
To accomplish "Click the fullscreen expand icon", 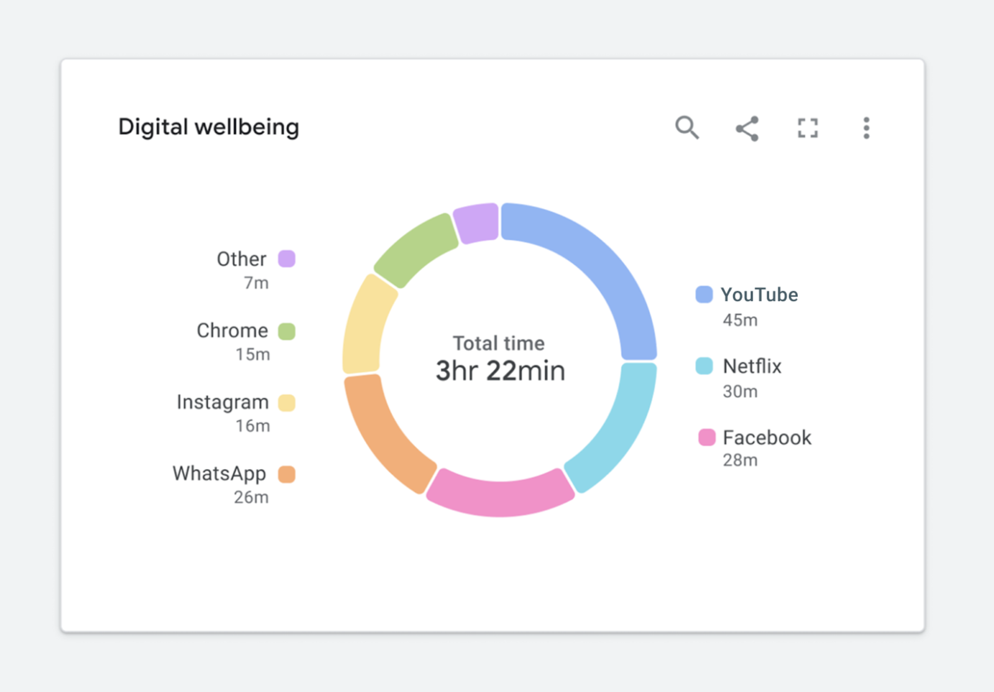I will 807,128.
